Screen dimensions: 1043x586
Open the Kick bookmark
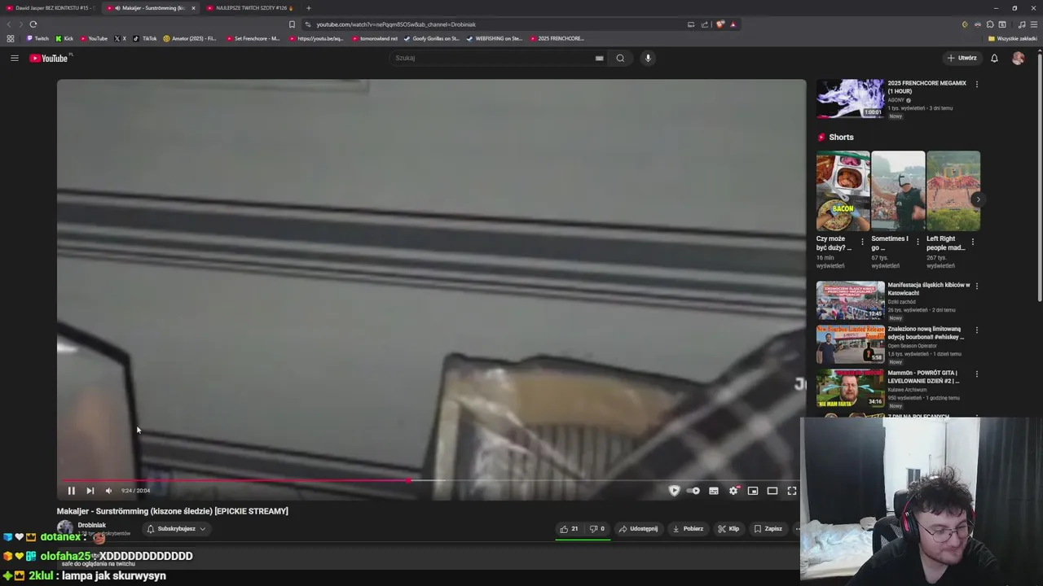[x=64, y=38]
